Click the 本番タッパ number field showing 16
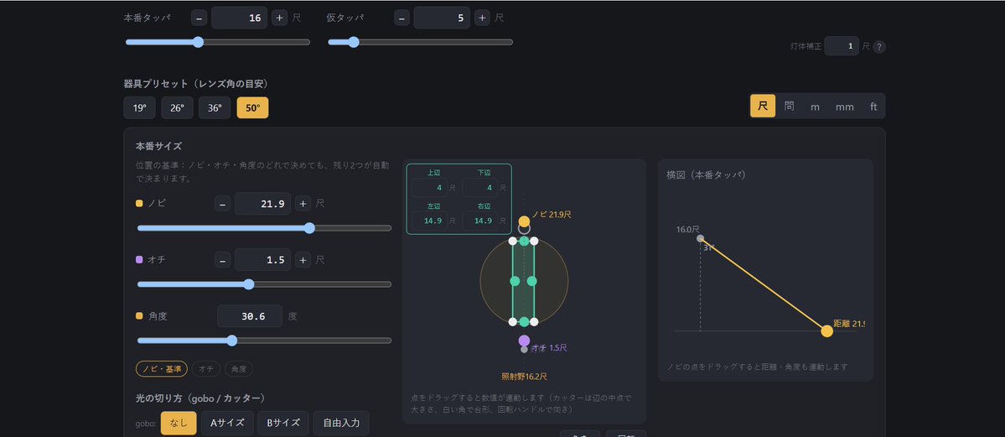Viewport: 1005px width, 437px height. click(239, 18)
